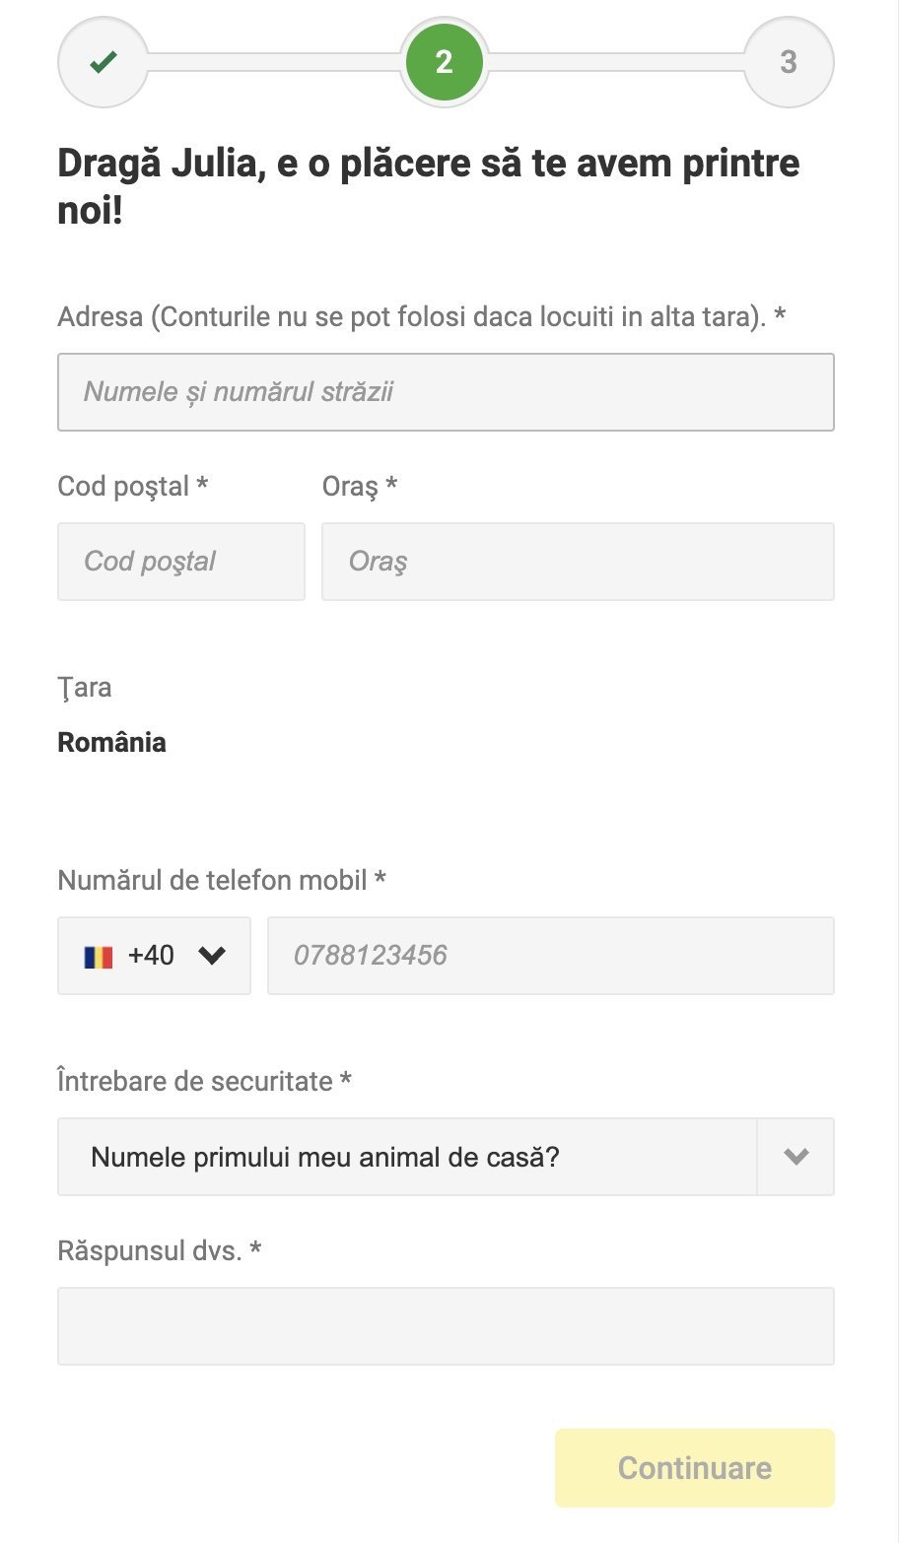The image size is (899, 1543).
Task: Click the green step 2 circle
Action: point(444,62)
